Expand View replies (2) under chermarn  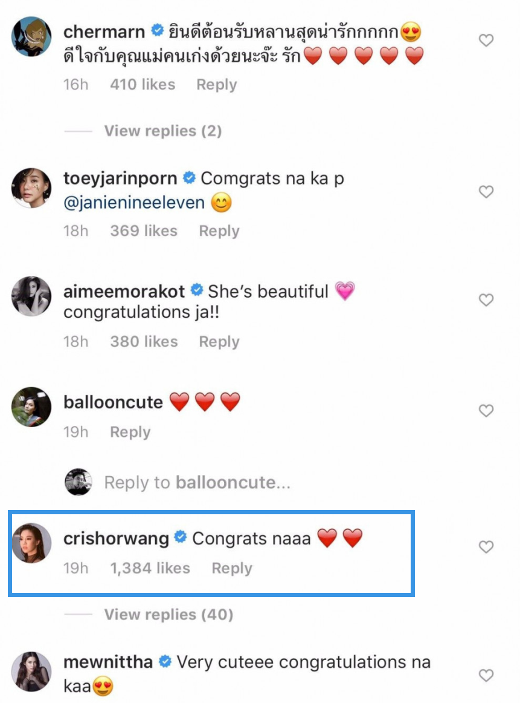point(162,131)
